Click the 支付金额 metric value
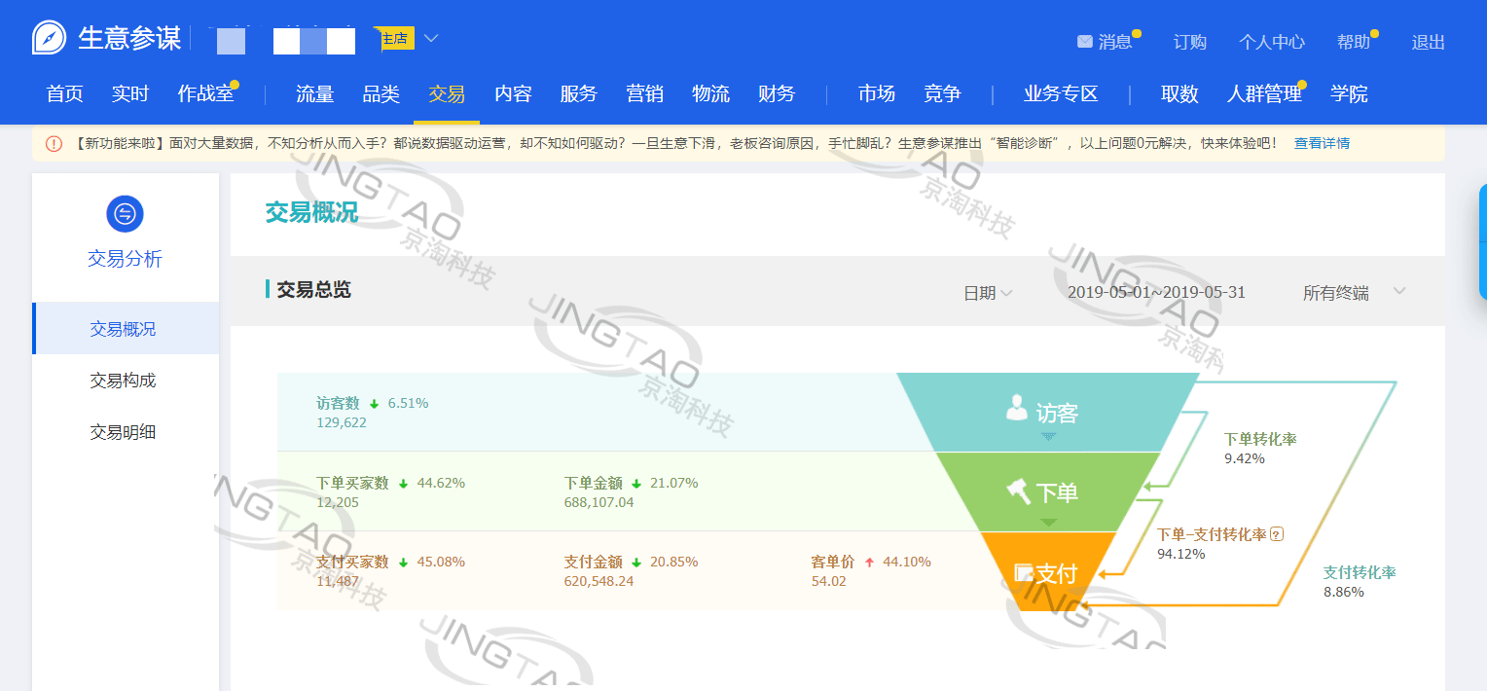1487x691 pixels. tap(598, 581)
